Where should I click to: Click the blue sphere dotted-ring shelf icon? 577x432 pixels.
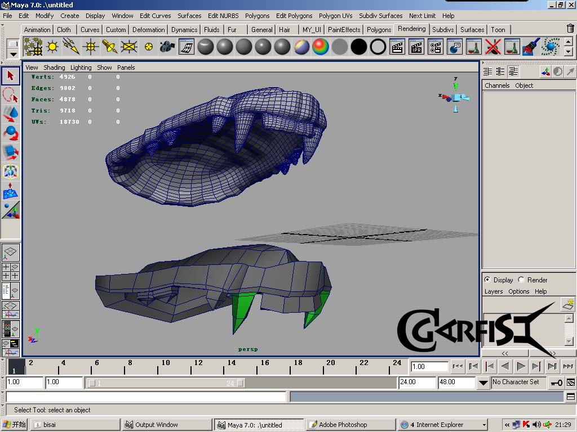[x=550, y=47]
